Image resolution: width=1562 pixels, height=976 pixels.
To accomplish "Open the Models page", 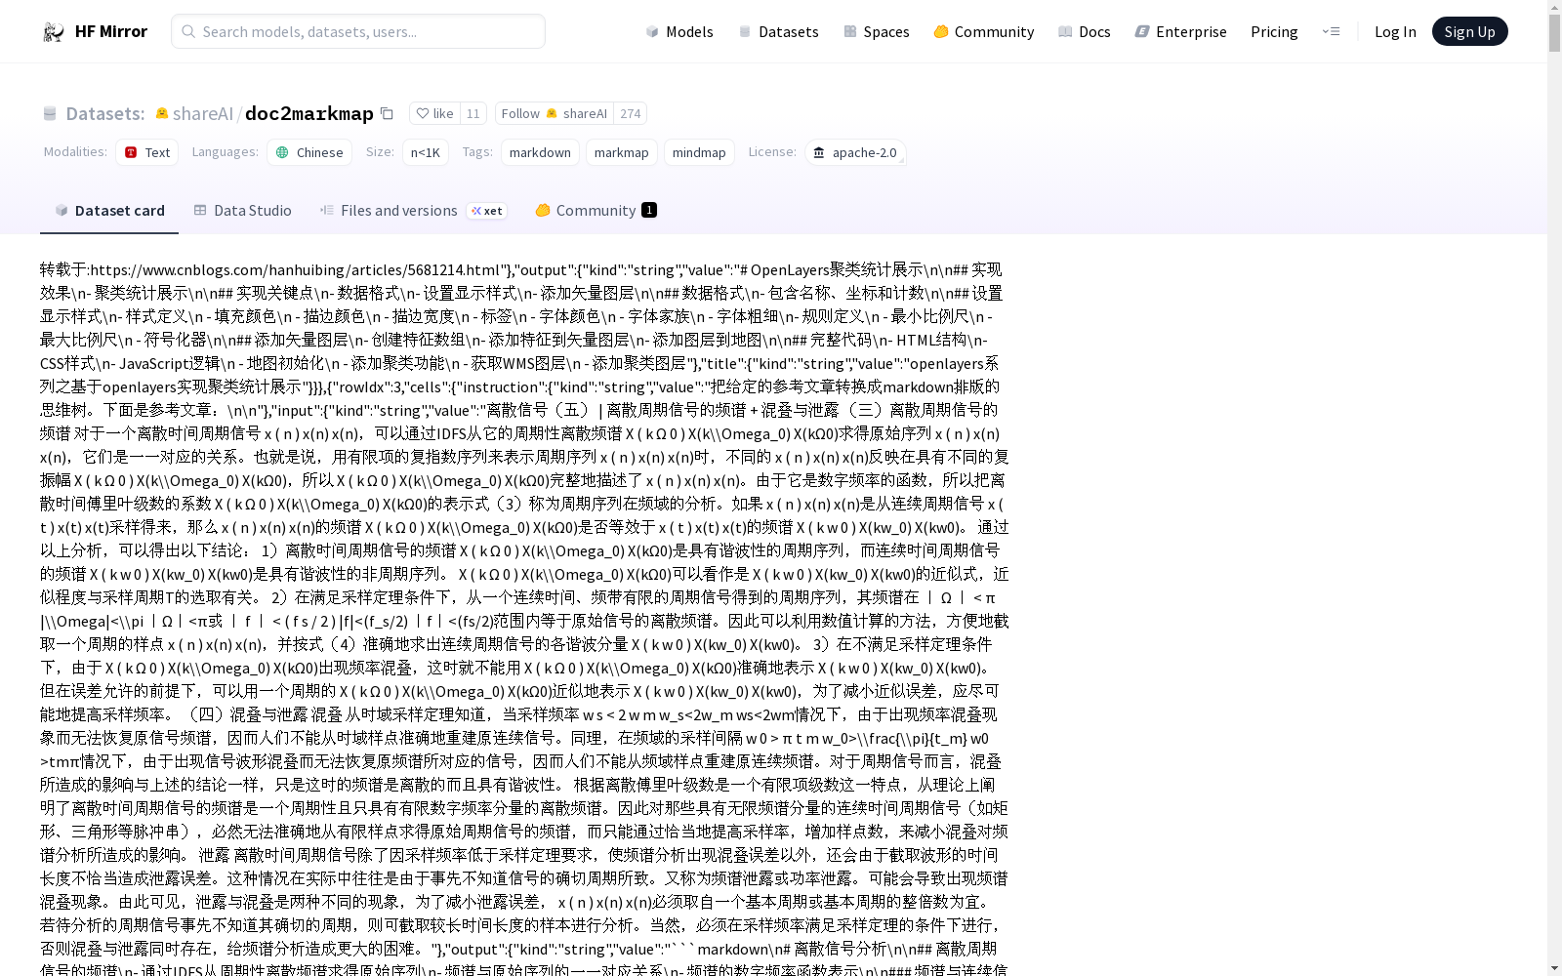I will (x=679, y=31).
